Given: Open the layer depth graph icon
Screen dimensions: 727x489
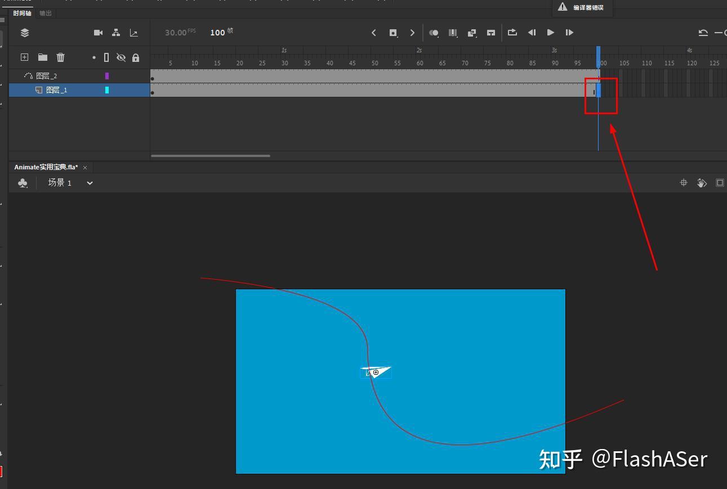Looking at the screenshot, I should (x=134, y=33).
